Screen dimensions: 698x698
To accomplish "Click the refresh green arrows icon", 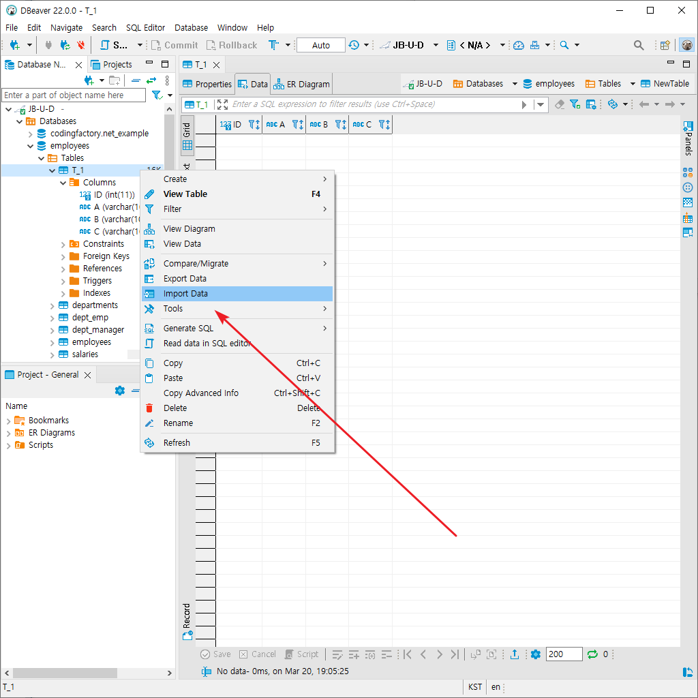I will point(592,654).
